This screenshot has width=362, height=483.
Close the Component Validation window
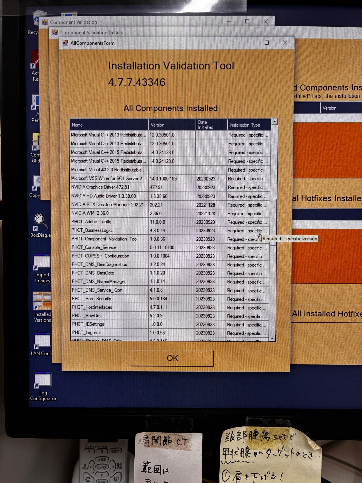click(x=266, y=22)
